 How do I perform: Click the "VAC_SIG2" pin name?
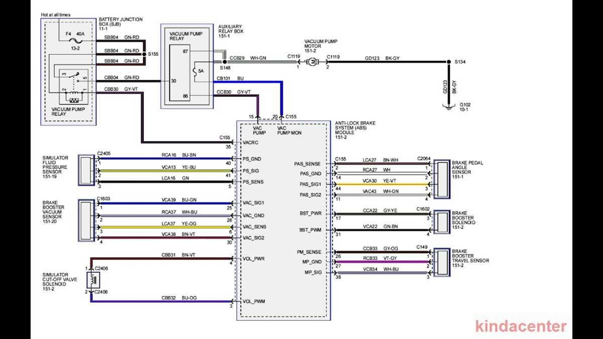coord(253,238)
